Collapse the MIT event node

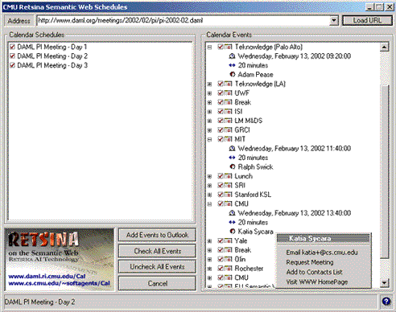[x=209, y=139]
